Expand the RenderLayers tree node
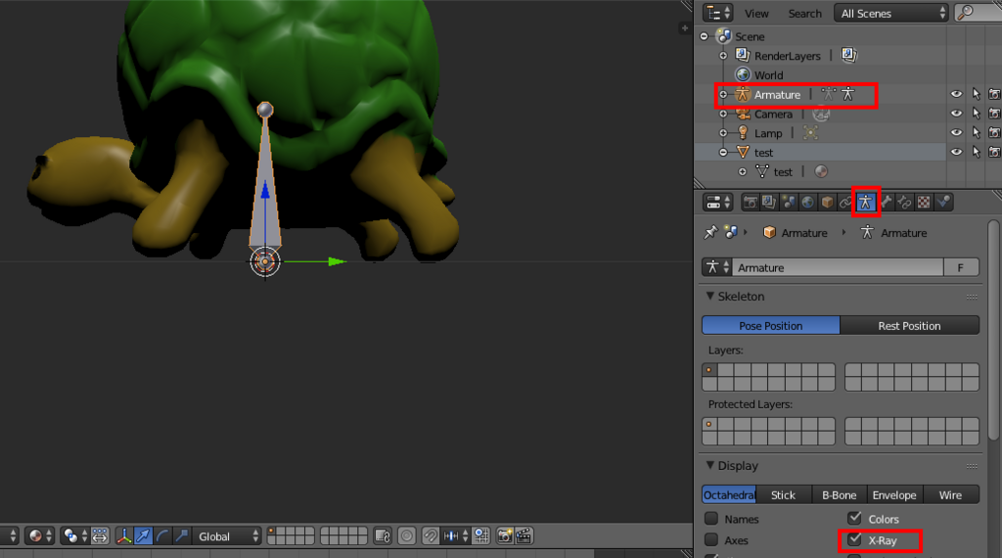Image resolution: width=1002 pixels, height=558 pixels. click(x=723, y=56)
